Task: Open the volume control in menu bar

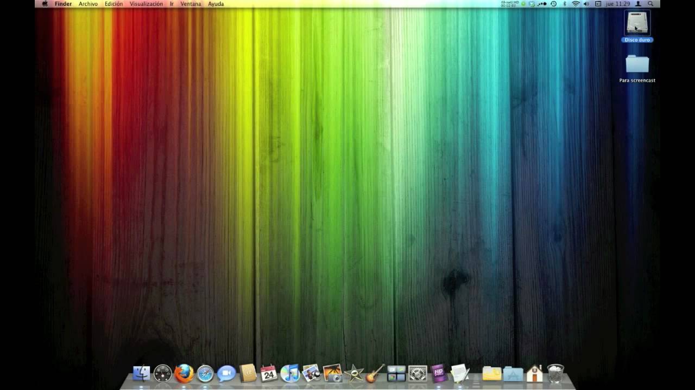Action: pyautogui.click(x=586, y=4)
